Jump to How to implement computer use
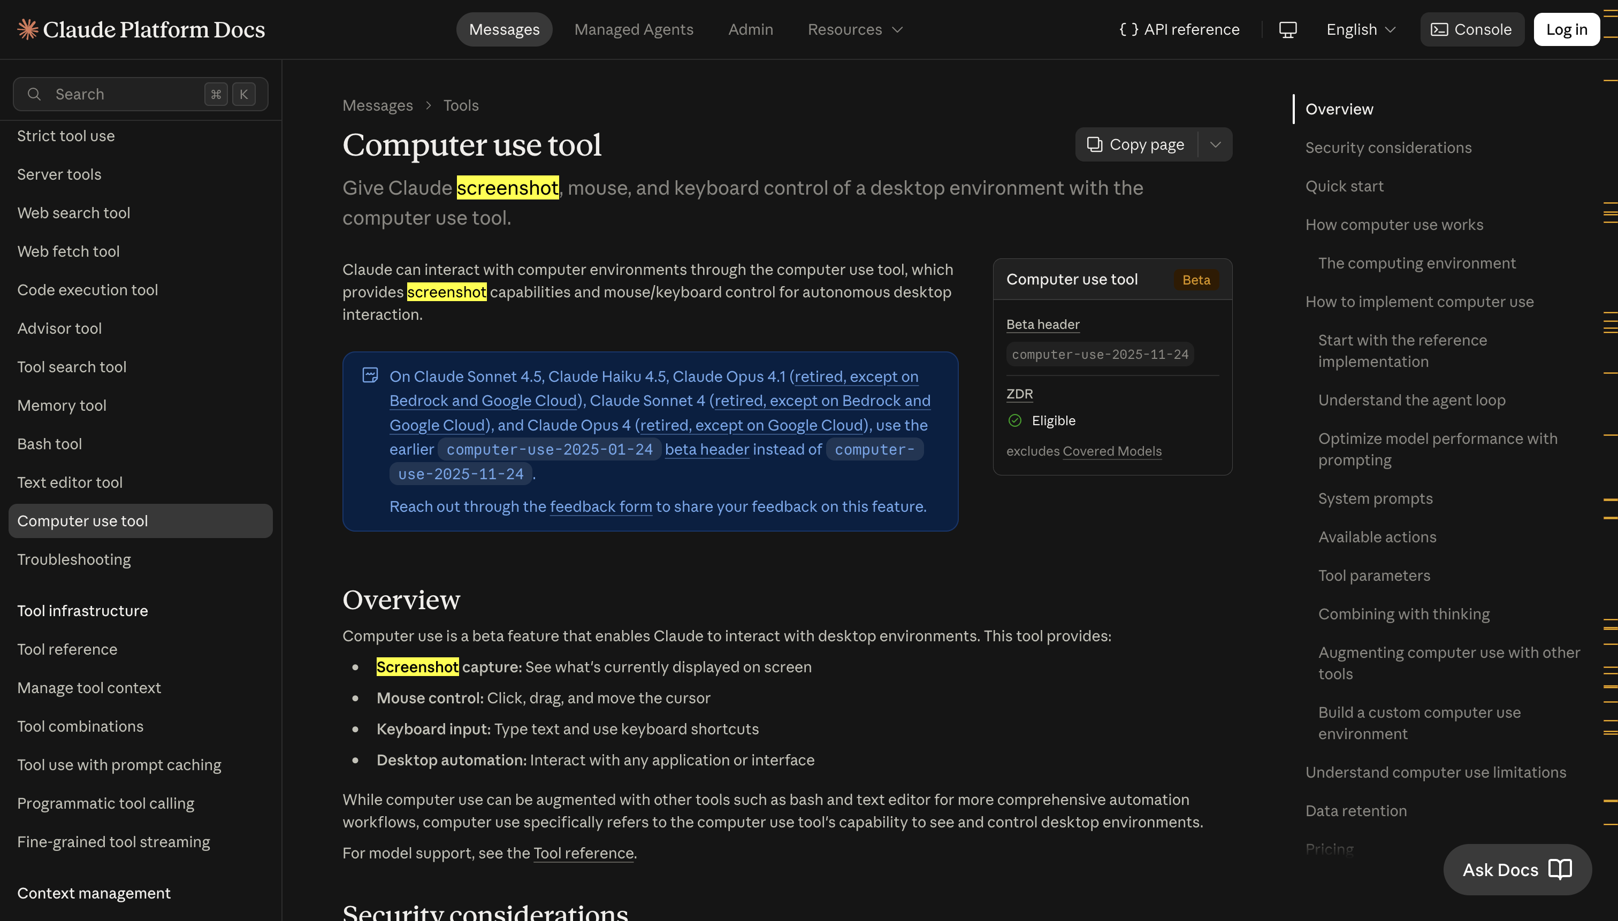The width and height of the screenshot is (1618, 921). click(x=1419, y=302)
